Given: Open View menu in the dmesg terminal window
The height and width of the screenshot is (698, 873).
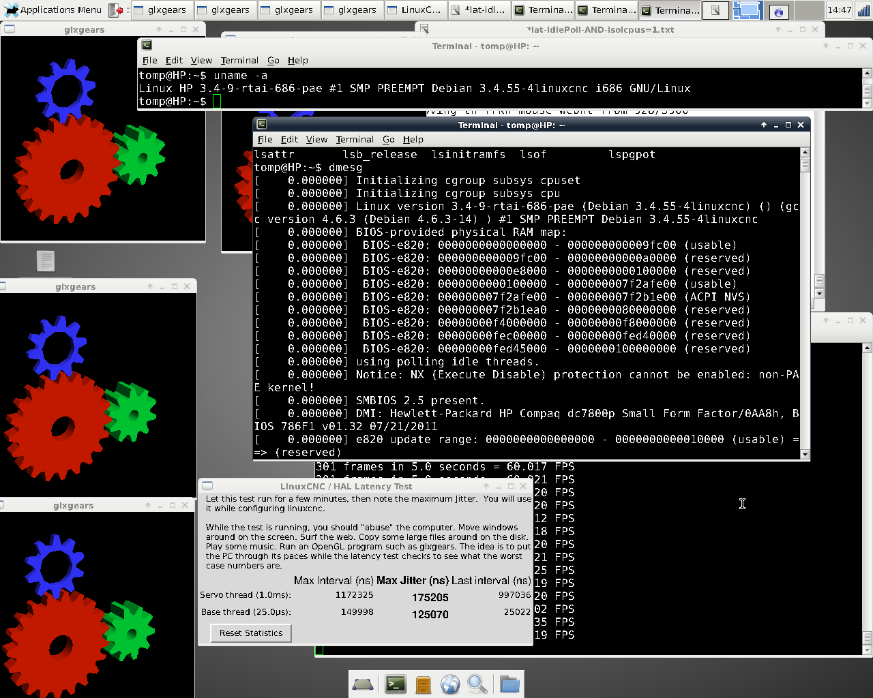Looking at the screenshot, I should click(316, 139).
